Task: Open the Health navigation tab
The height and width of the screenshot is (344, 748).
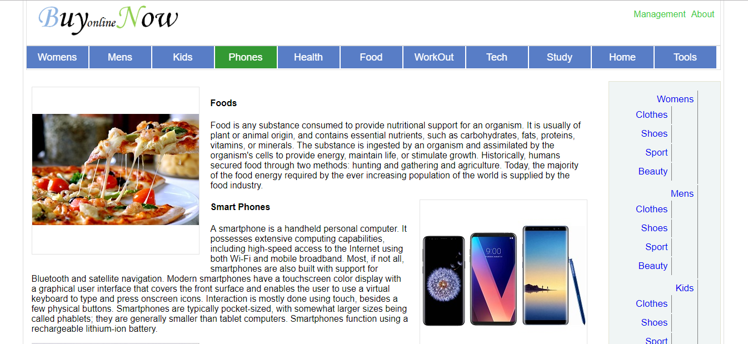Action: 308,57
